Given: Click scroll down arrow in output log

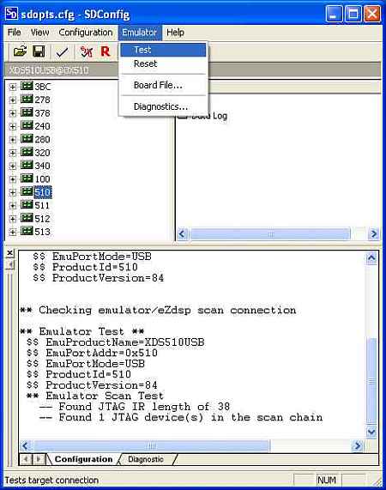Looking at the screenshot, I should (x=371, y=432).
